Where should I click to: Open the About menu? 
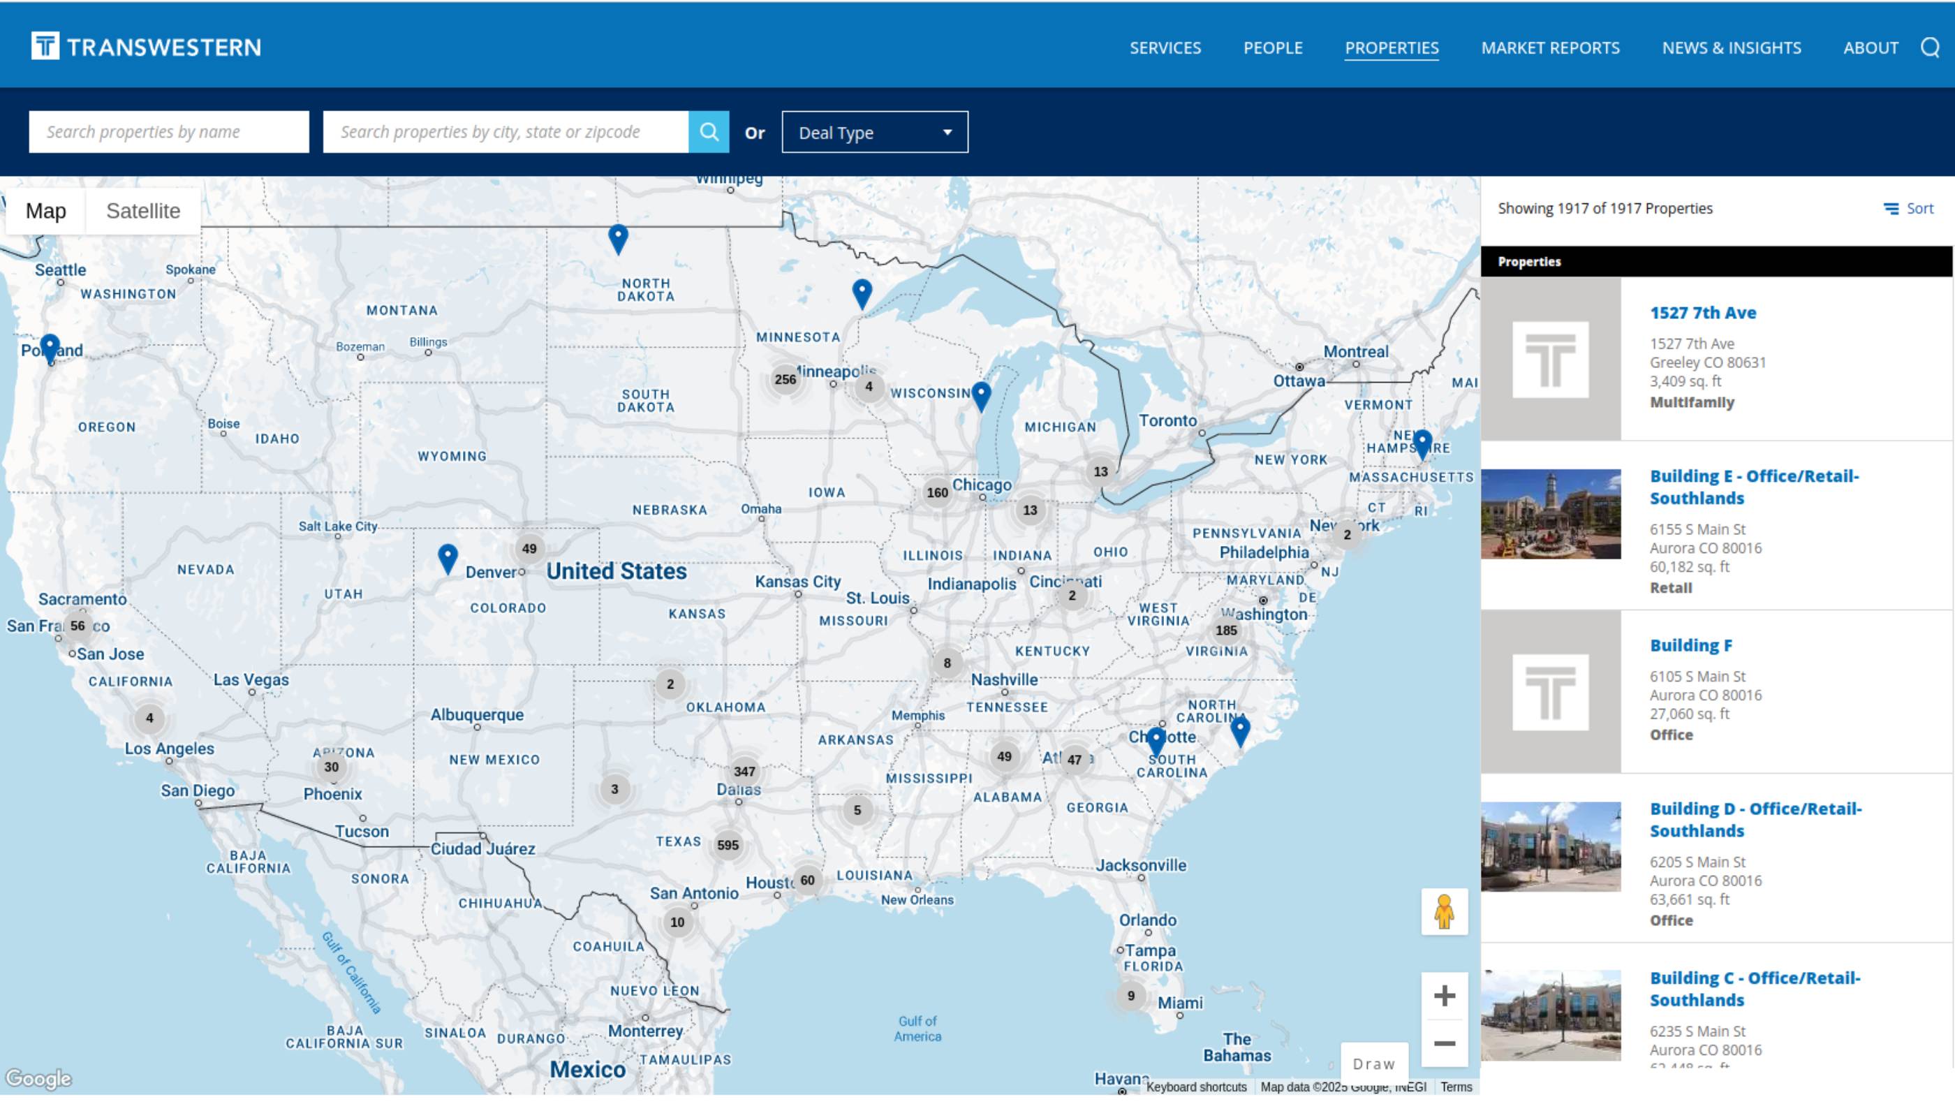pos(1871,47)
